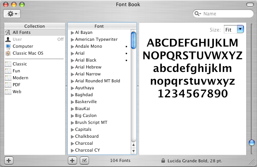Click the Collection column header
The height and width of the screenshot is (167, 257).
click(x=35, y=26)
